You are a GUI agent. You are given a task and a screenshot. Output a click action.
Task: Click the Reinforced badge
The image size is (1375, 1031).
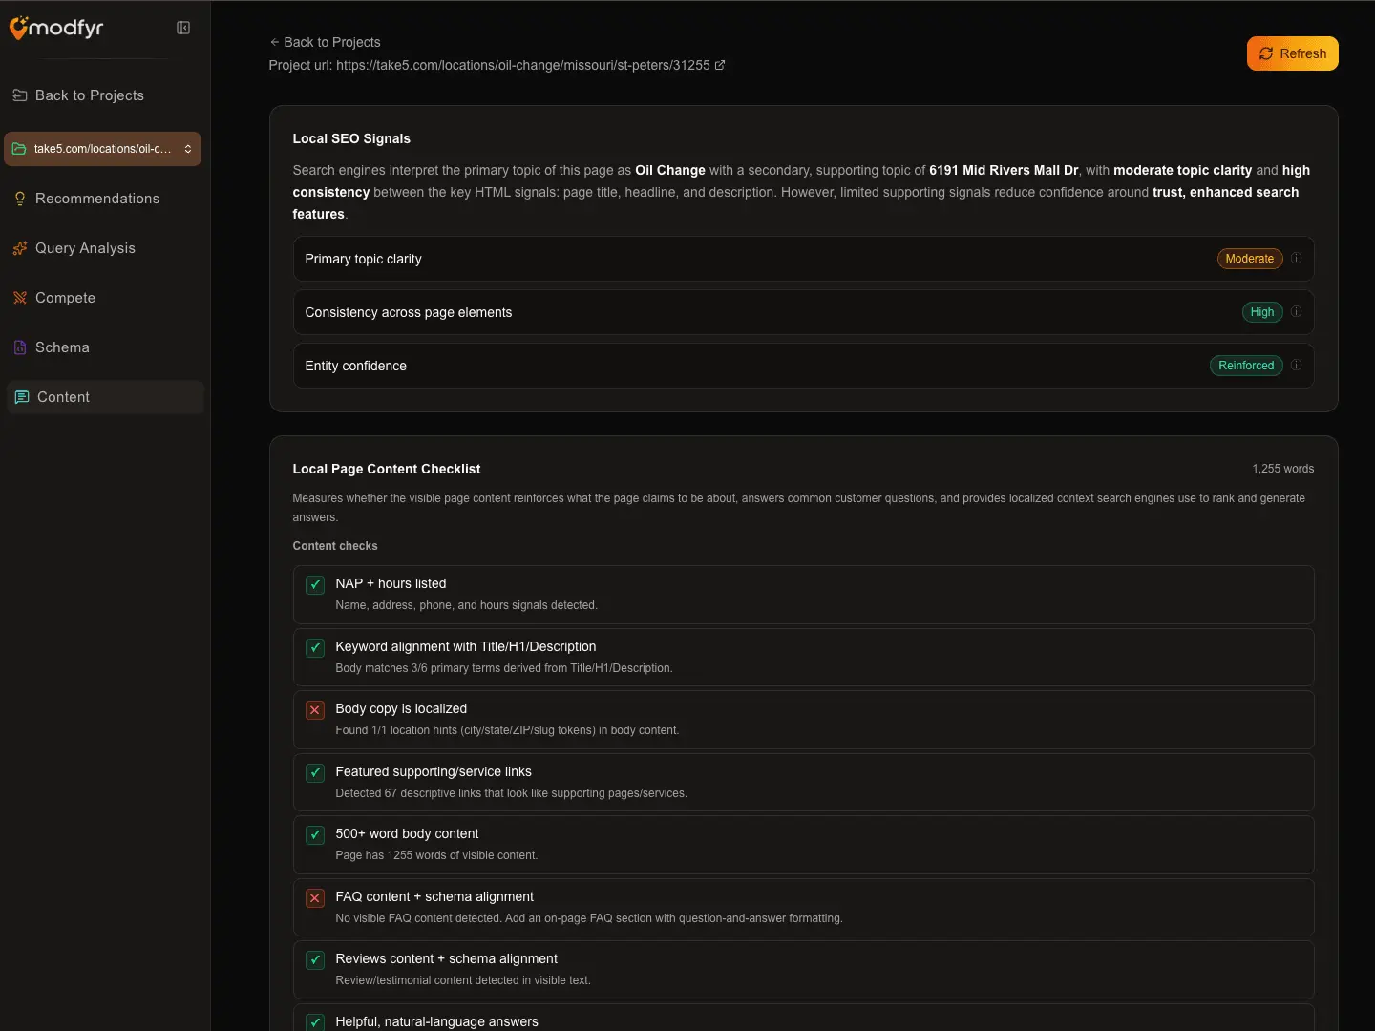pyautogui.click(x=1246, y=366)
